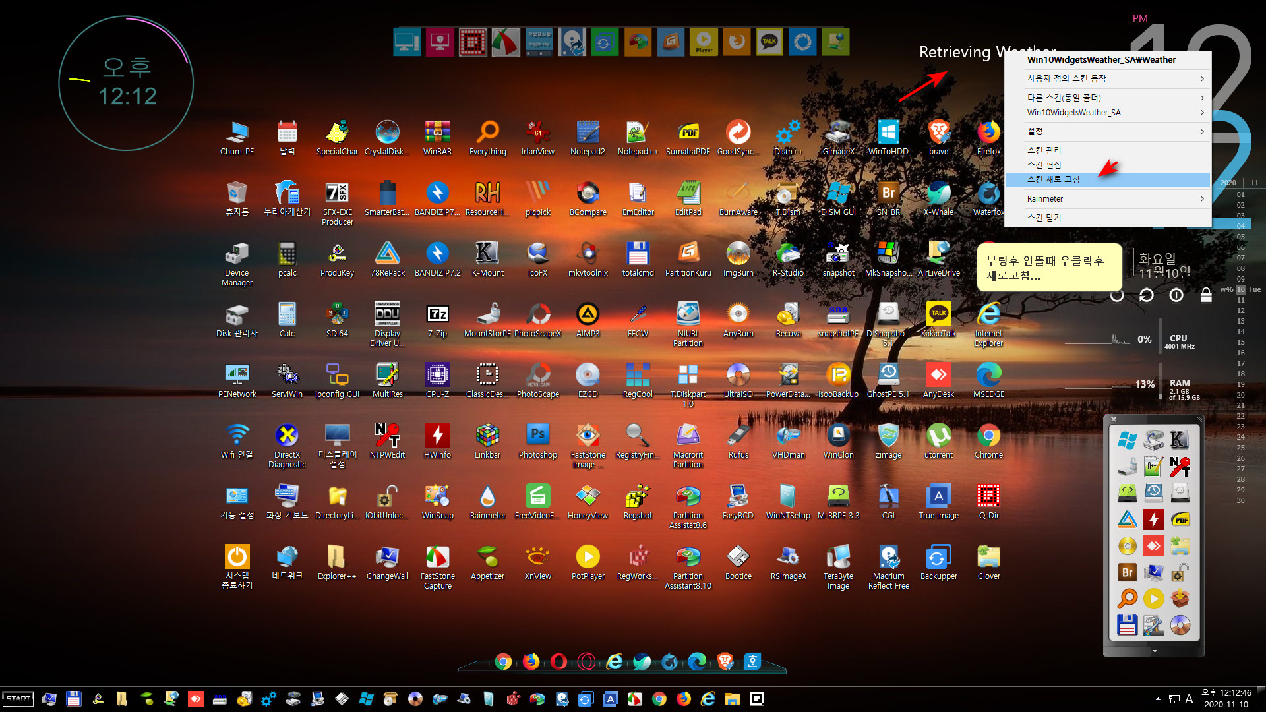Open the WinToHDD shortcut
The image size is (1266, 712).
point(888,138)
